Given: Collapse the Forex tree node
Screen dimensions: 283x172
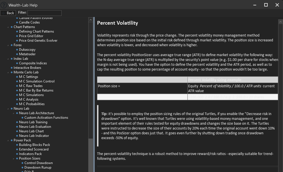Looking at the screenshot, I should coord(8,45).
